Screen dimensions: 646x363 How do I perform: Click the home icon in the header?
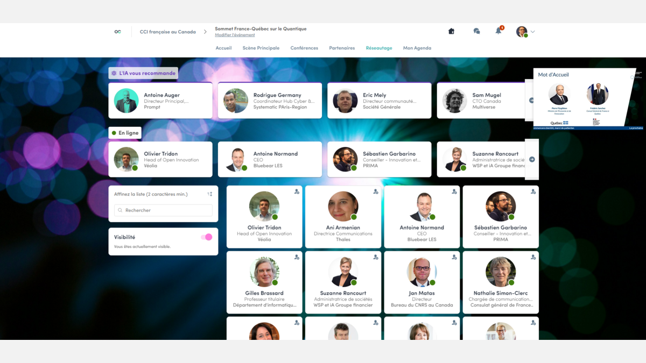[451, 31]
